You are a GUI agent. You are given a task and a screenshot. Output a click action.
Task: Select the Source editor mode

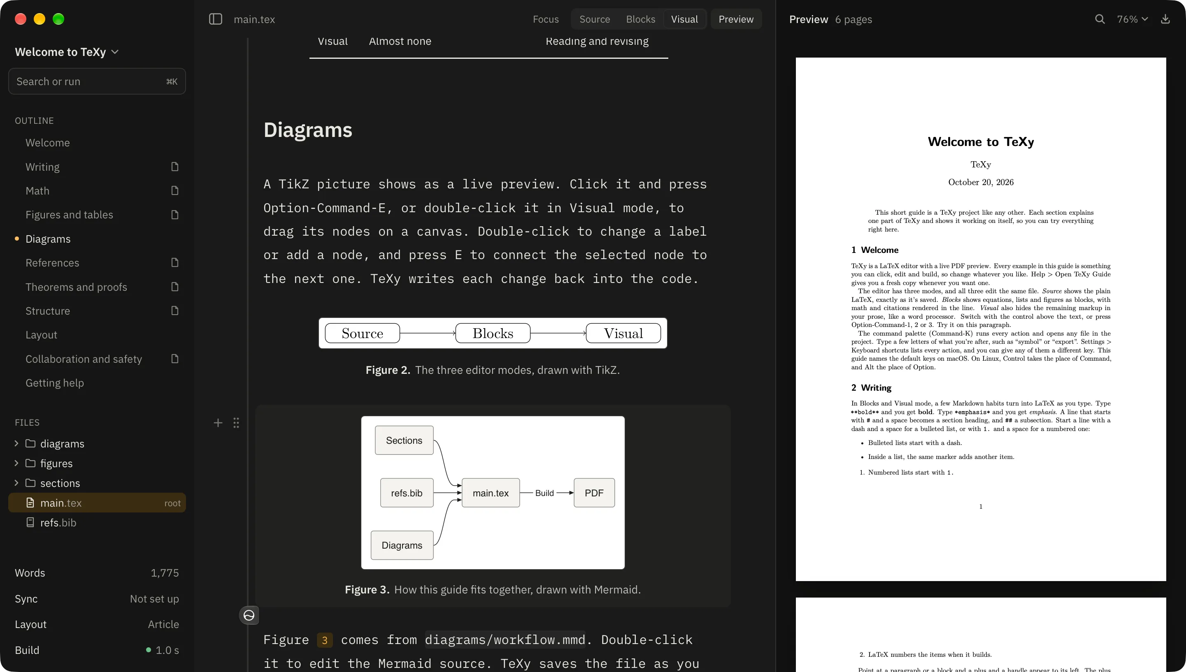[x=594, y=19]
